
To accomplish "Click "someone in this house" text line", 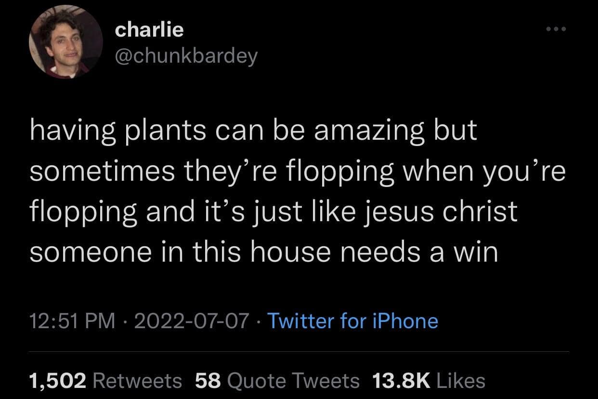I will [171, 253].
